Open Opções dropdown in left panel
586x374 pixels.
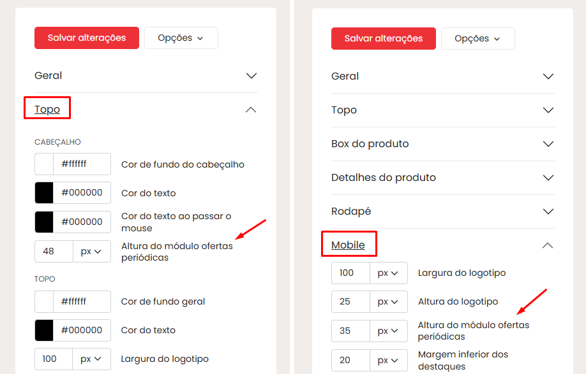coord(181,38)
